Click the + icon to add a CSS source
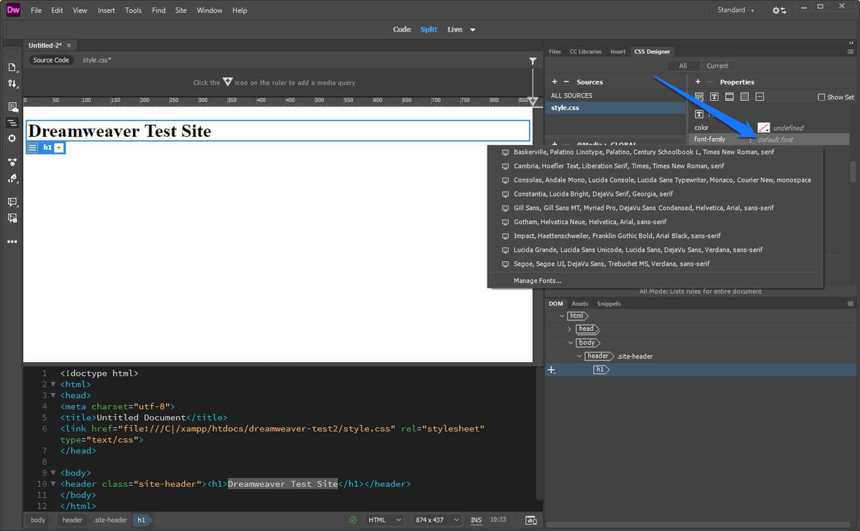 (x=554, y=82)
